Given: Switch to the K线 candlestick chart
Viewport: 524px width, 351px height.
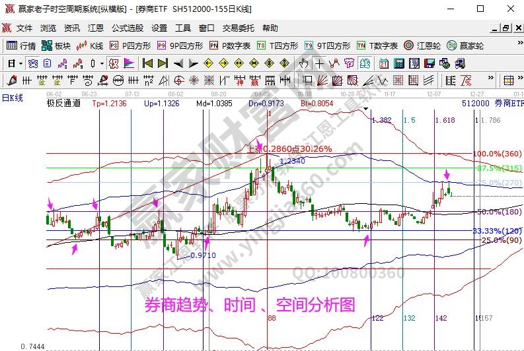Looking at the screenshot, I should 91,46.
